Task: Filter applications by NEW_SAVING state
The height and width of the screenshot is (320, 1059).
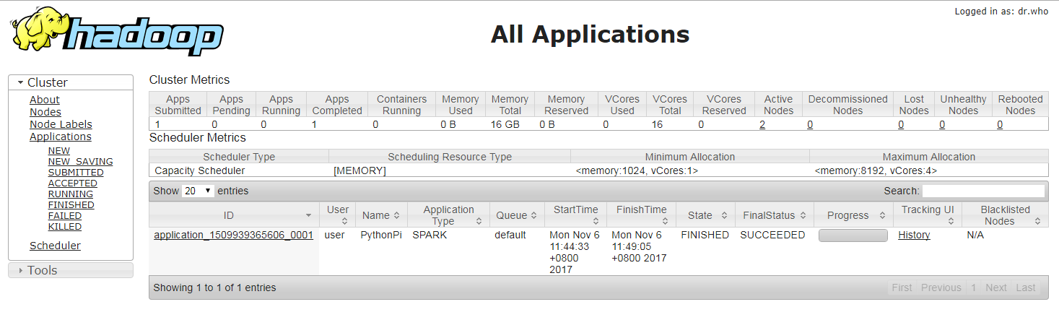Action: pyautogui.click(x=80, y=162)
